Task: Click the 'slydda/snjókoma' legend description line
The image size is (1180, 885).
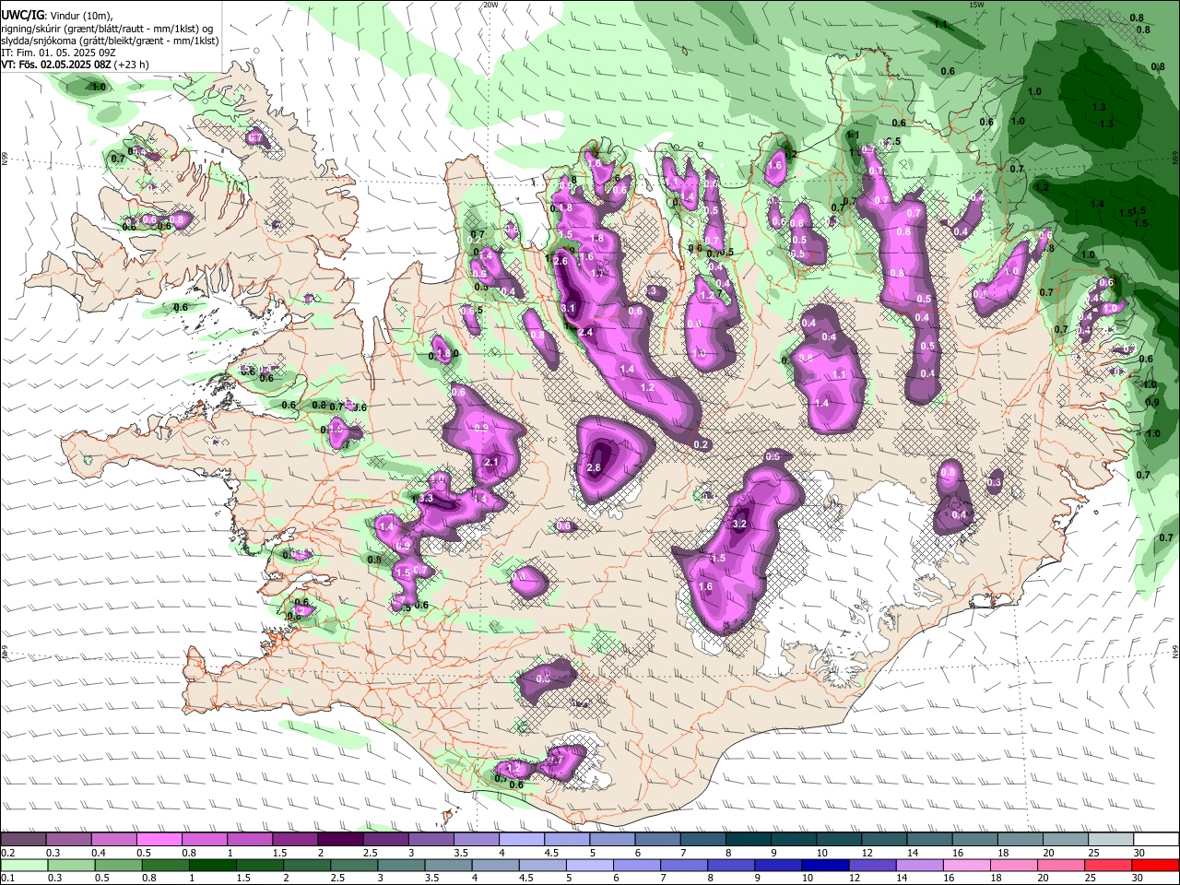Action: (110, 41)
